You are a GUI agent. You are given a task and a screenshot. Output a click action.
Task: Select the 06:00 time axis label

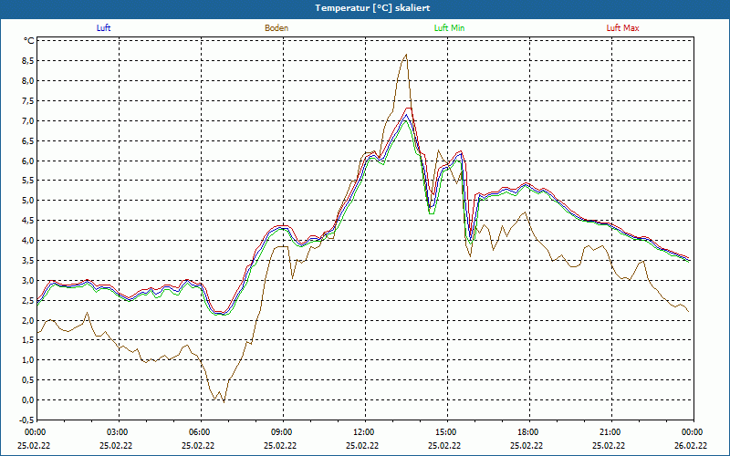click(200, 432)
